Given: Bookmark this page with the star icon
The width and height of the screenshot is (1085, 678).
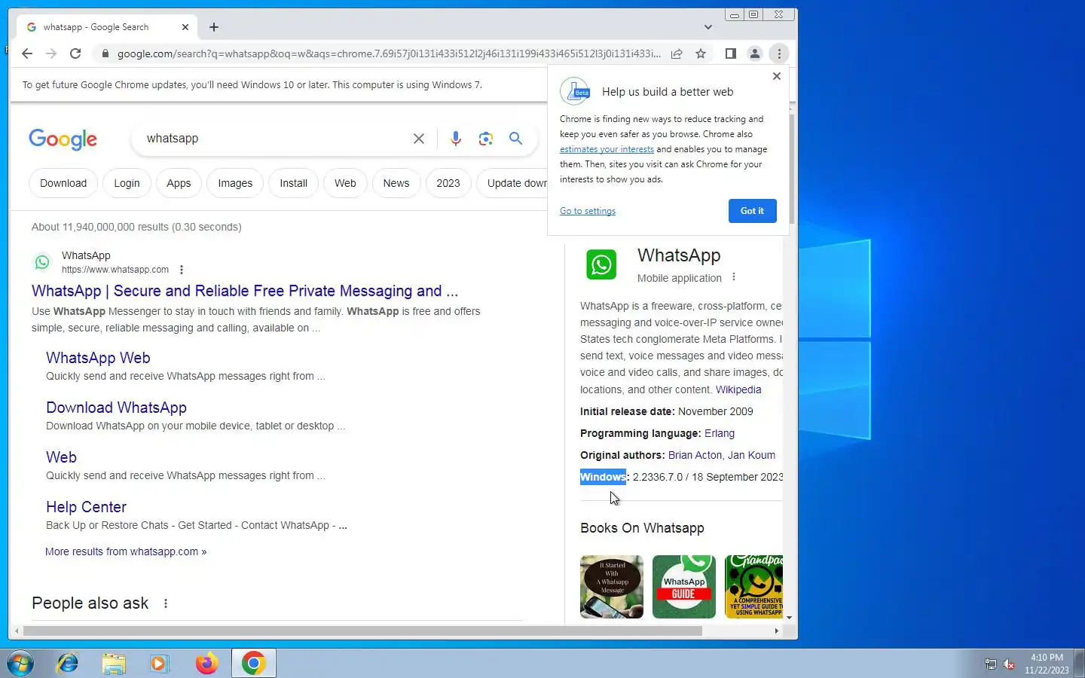Looking at the screenshot, I should (x=701, y=53).
